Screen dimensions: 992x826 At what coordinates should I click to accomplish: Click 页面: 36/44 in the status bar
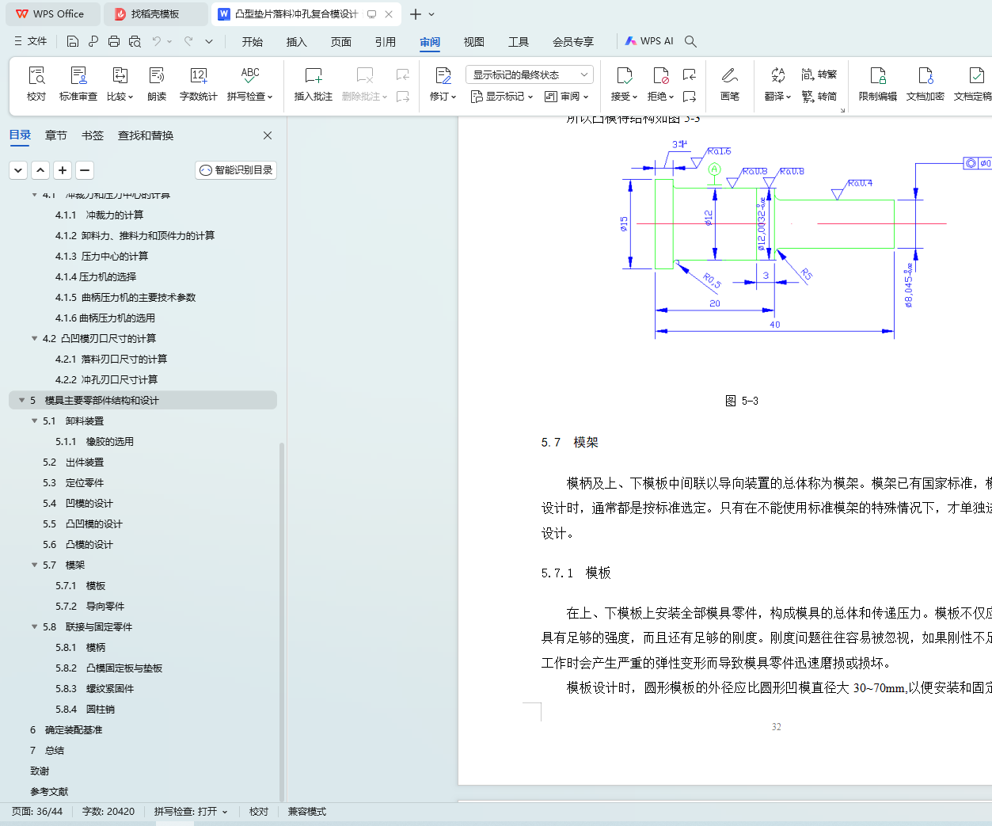[37, 812]
